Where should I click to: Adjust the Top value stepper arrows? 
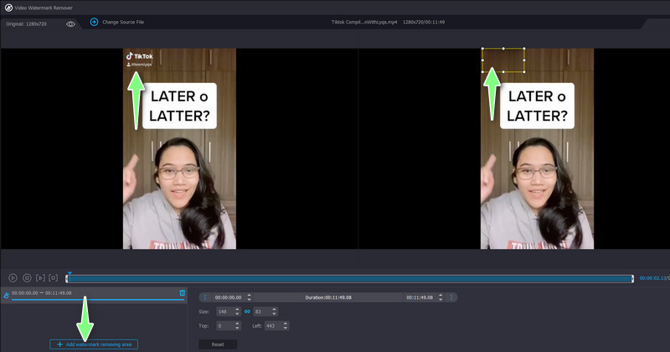(238, 325)
